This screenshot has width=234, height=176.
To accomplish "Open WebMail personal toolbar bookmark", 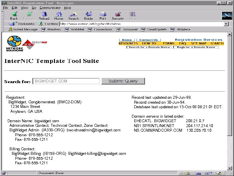I will click(x=74, y=29).
